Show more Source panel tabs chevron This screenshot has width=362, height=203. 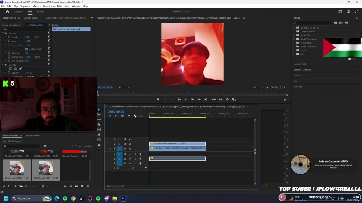click(92, 18)
